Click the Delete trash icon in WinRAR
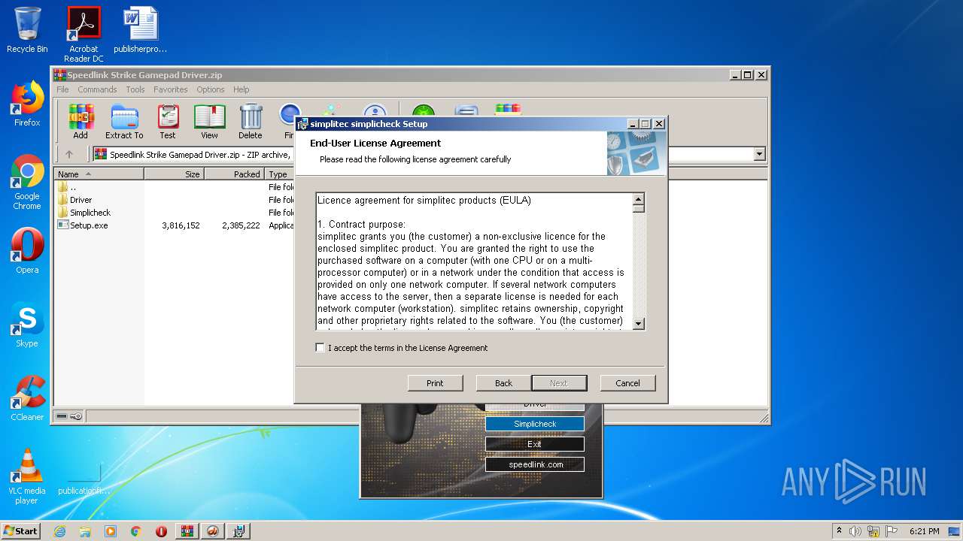This screenshot has height=541, width=963. [x=251, y=122]
